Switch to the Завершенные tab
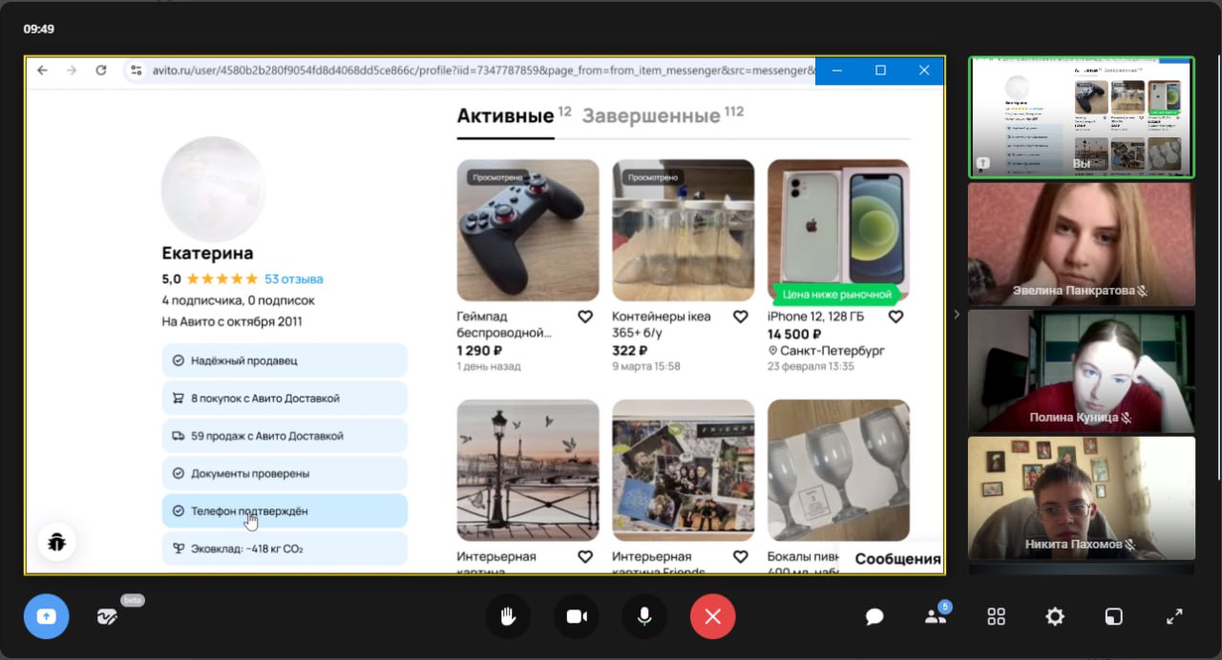The image size is (1222, 660). (651, 116)
